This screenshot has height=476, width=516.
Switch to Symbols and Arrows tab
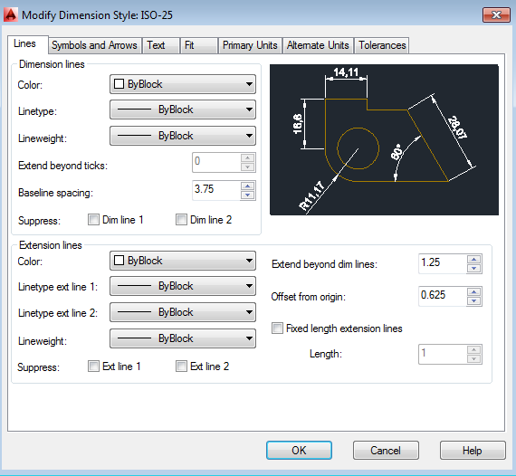94,45
